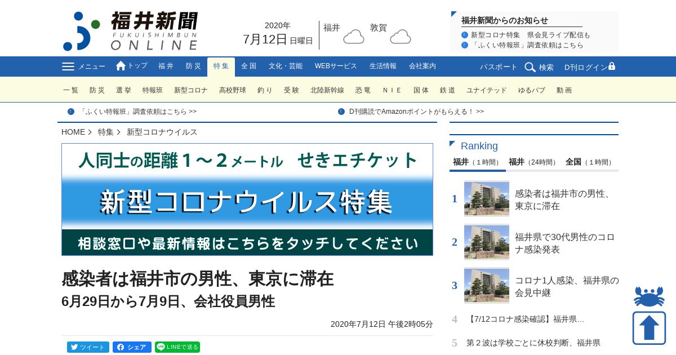
Task: Open 鉄道 in the sub navigation
Action: 447,90
